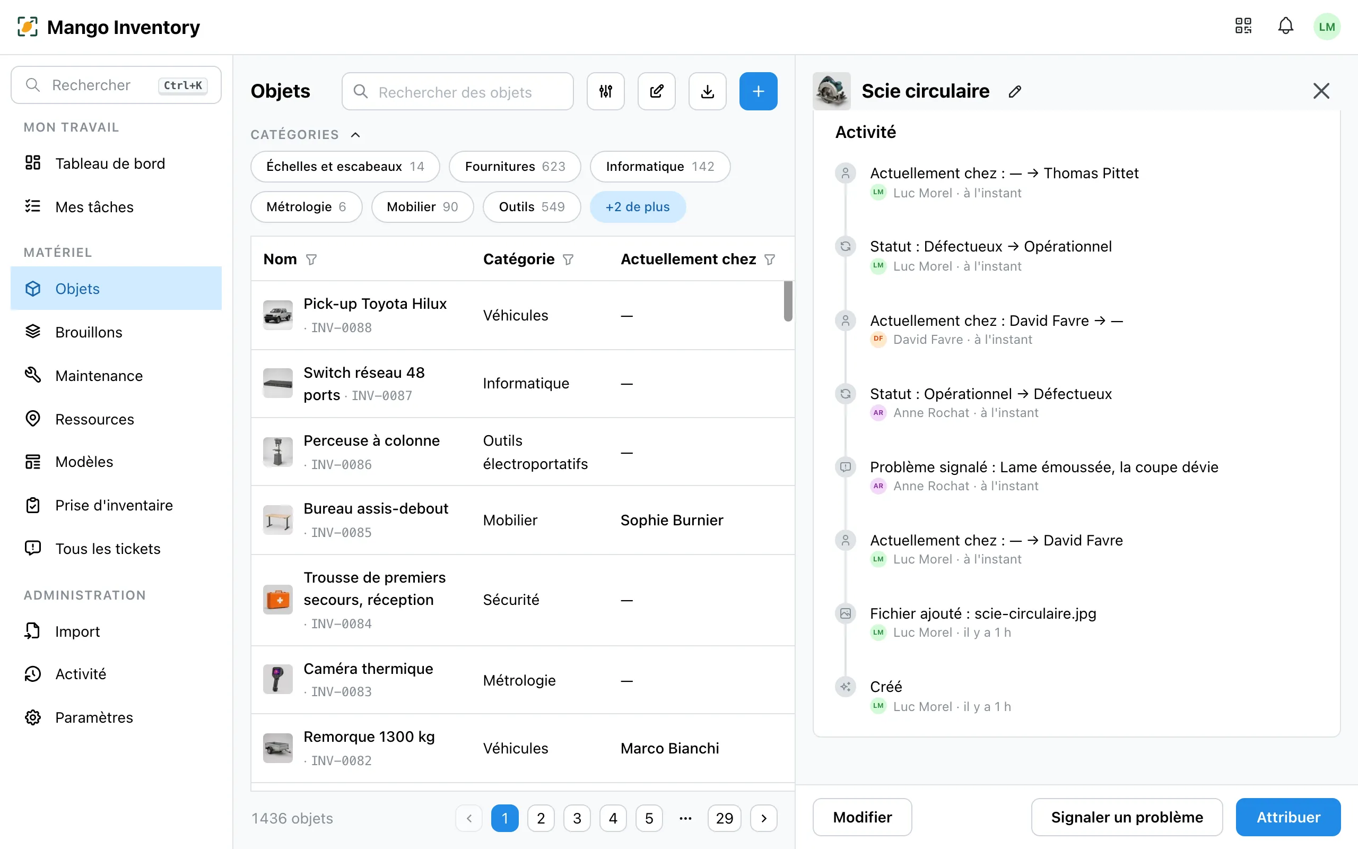Open Maintenance section

click(116, 376)
